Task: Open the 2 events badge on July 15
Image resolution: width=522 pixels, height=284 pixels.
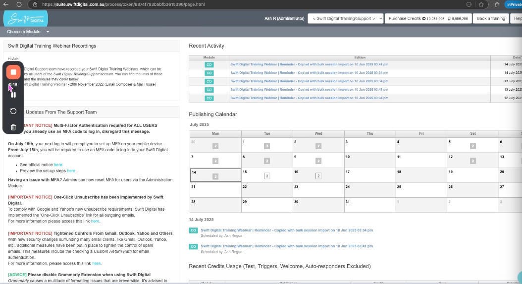Action: click(x=266, y=176)
